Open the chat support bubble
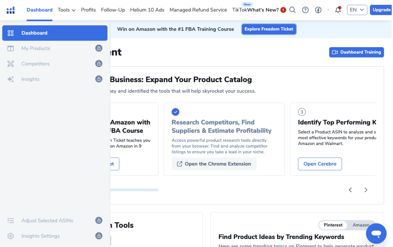Screen dimensions: 393x247 click(x=376, y=234)
